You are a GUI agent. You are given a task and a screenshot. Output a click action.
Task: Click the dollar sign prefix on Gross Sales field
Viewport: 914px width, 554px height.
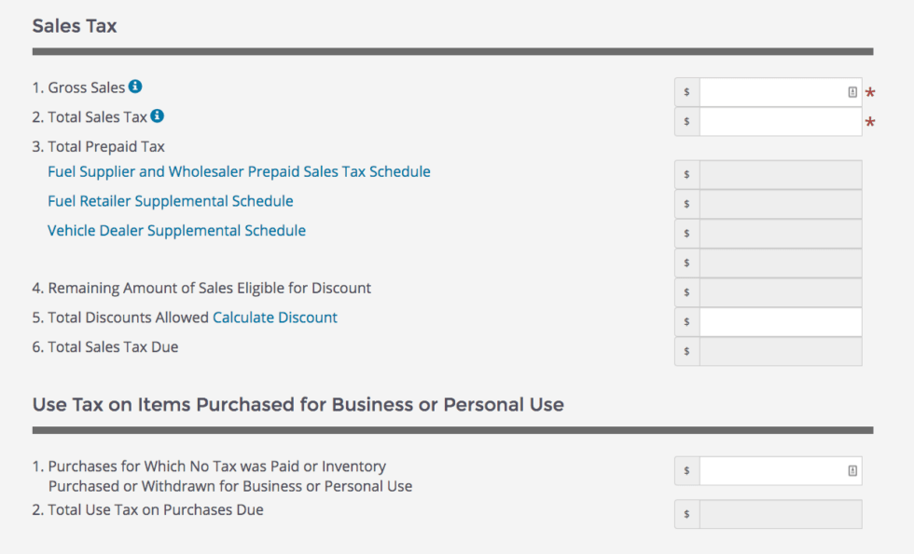point(686,91)
